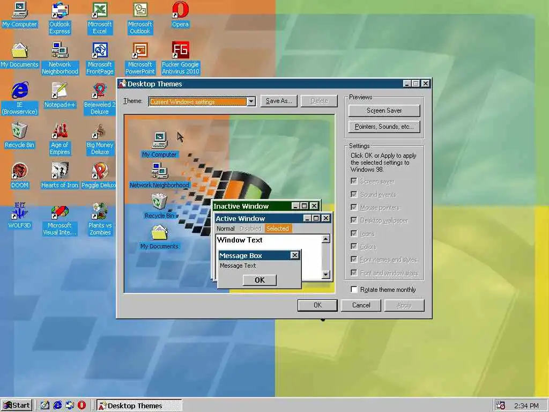Open Pointers, Sounds, etc... preview
Image resolution: width=549 pixels, height=412 pixels.
[384, 127]
